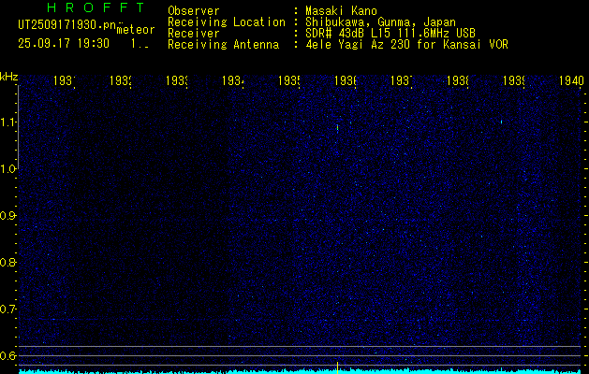This screenshot has width=589, height=374.
Task: Click the 1.0 kHz axis label
Action: [x=8, y=169]
